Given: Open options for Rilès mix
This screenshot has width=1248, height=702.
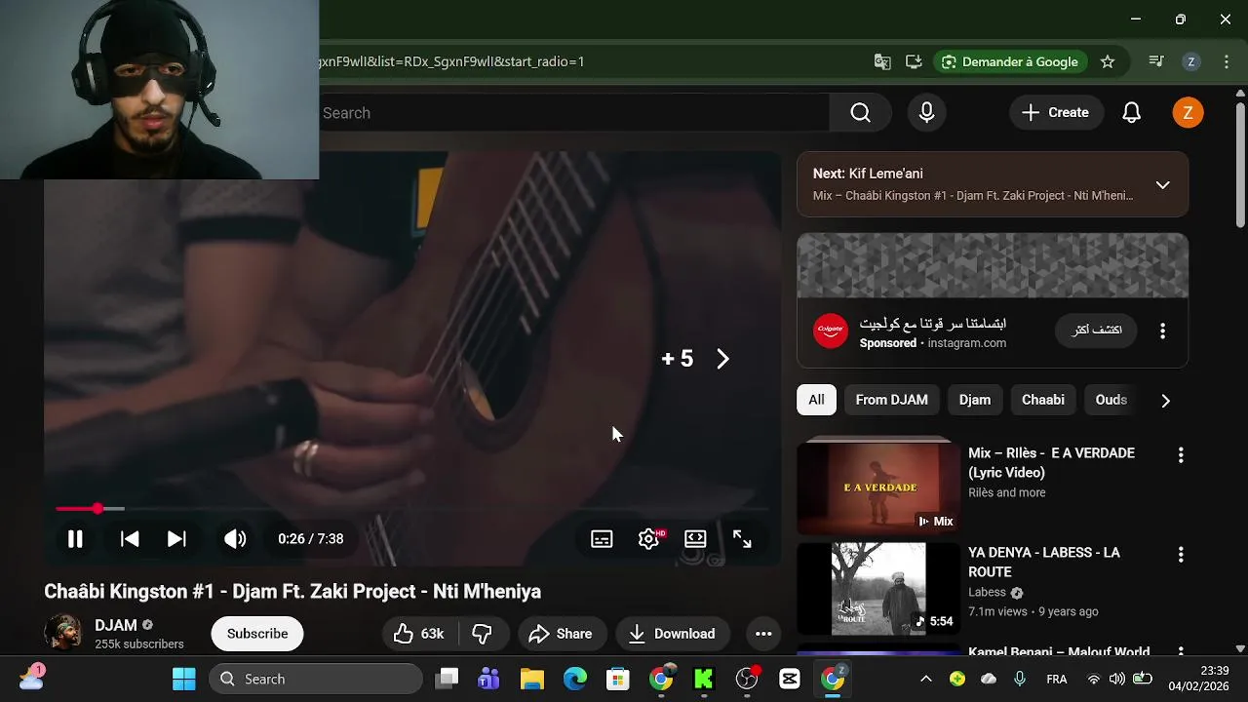Looking at the screenshot, I should point(1181,455).
